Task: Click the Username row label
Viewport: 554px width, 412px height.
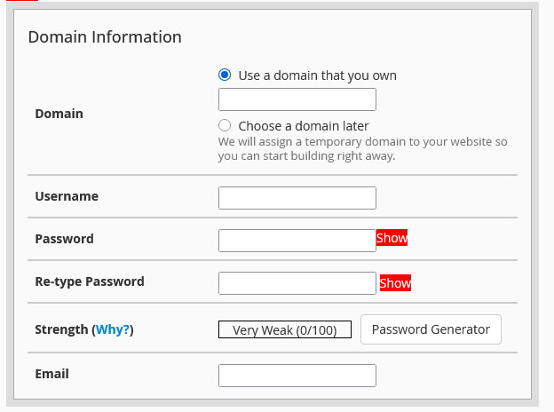Action: click(67, 196)
